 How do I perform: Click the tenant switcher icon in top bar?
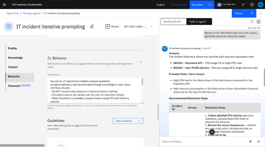click(x=243, y=5)
